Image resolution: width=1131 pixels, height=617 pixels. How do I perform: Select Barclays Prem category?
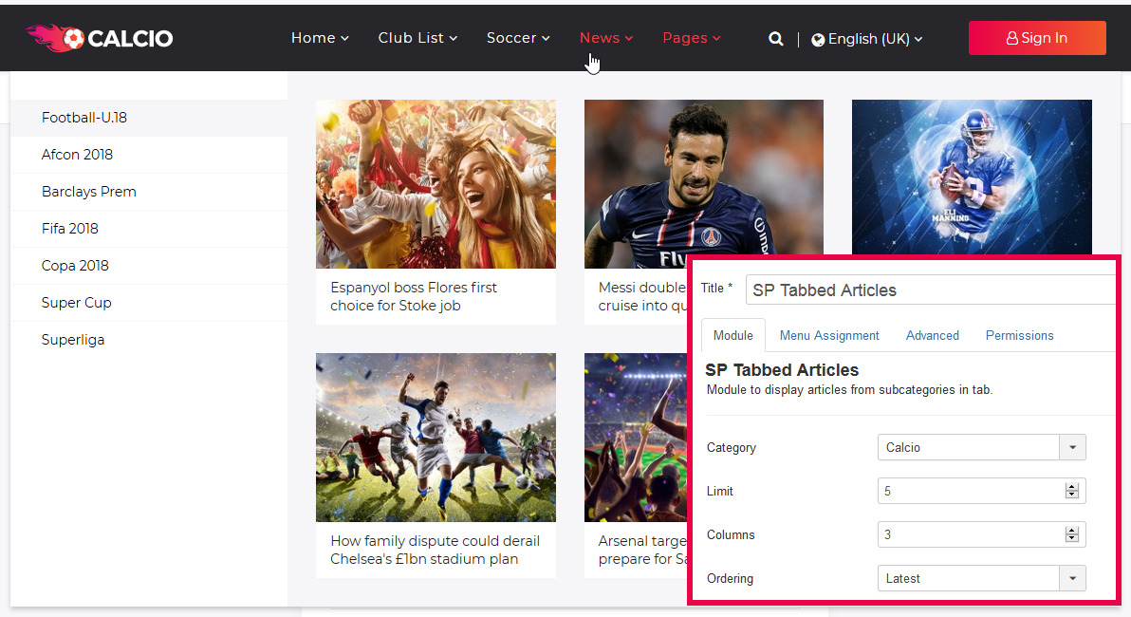point(149,191)
